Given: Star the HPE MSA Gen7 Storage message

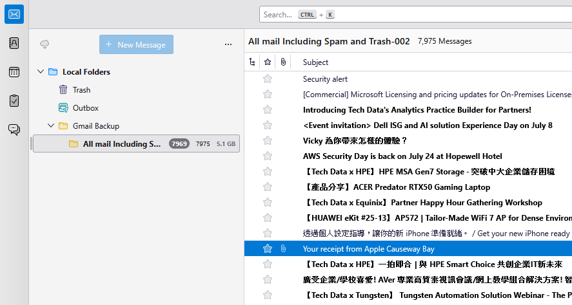Looking at the screenshot, I should coord(268,171).
